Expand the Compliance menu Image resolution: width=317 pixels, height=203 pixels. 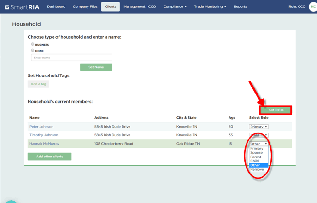pyautogui.click(x=175, y=6)
